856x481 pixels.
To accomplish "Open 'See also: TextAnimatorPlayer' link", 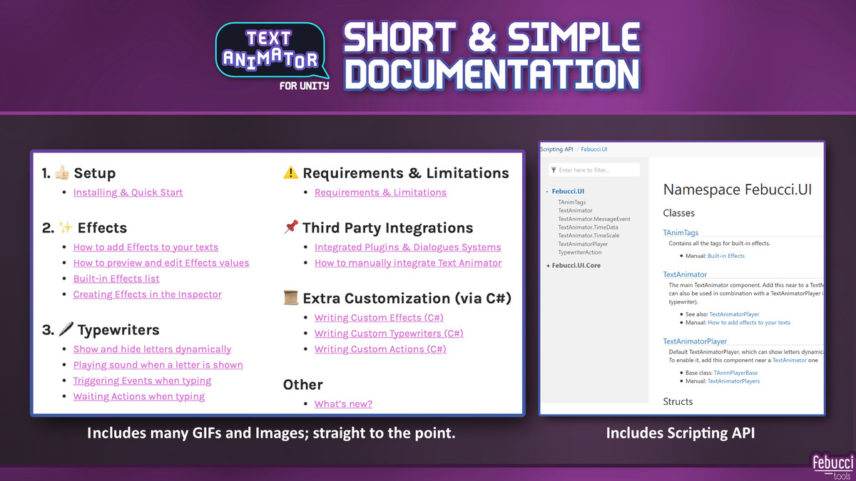I will tap(734, 314).
